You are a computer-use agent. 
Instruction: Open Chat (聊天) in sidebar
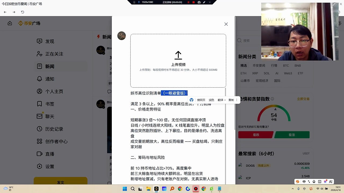(x=46, y=116)
